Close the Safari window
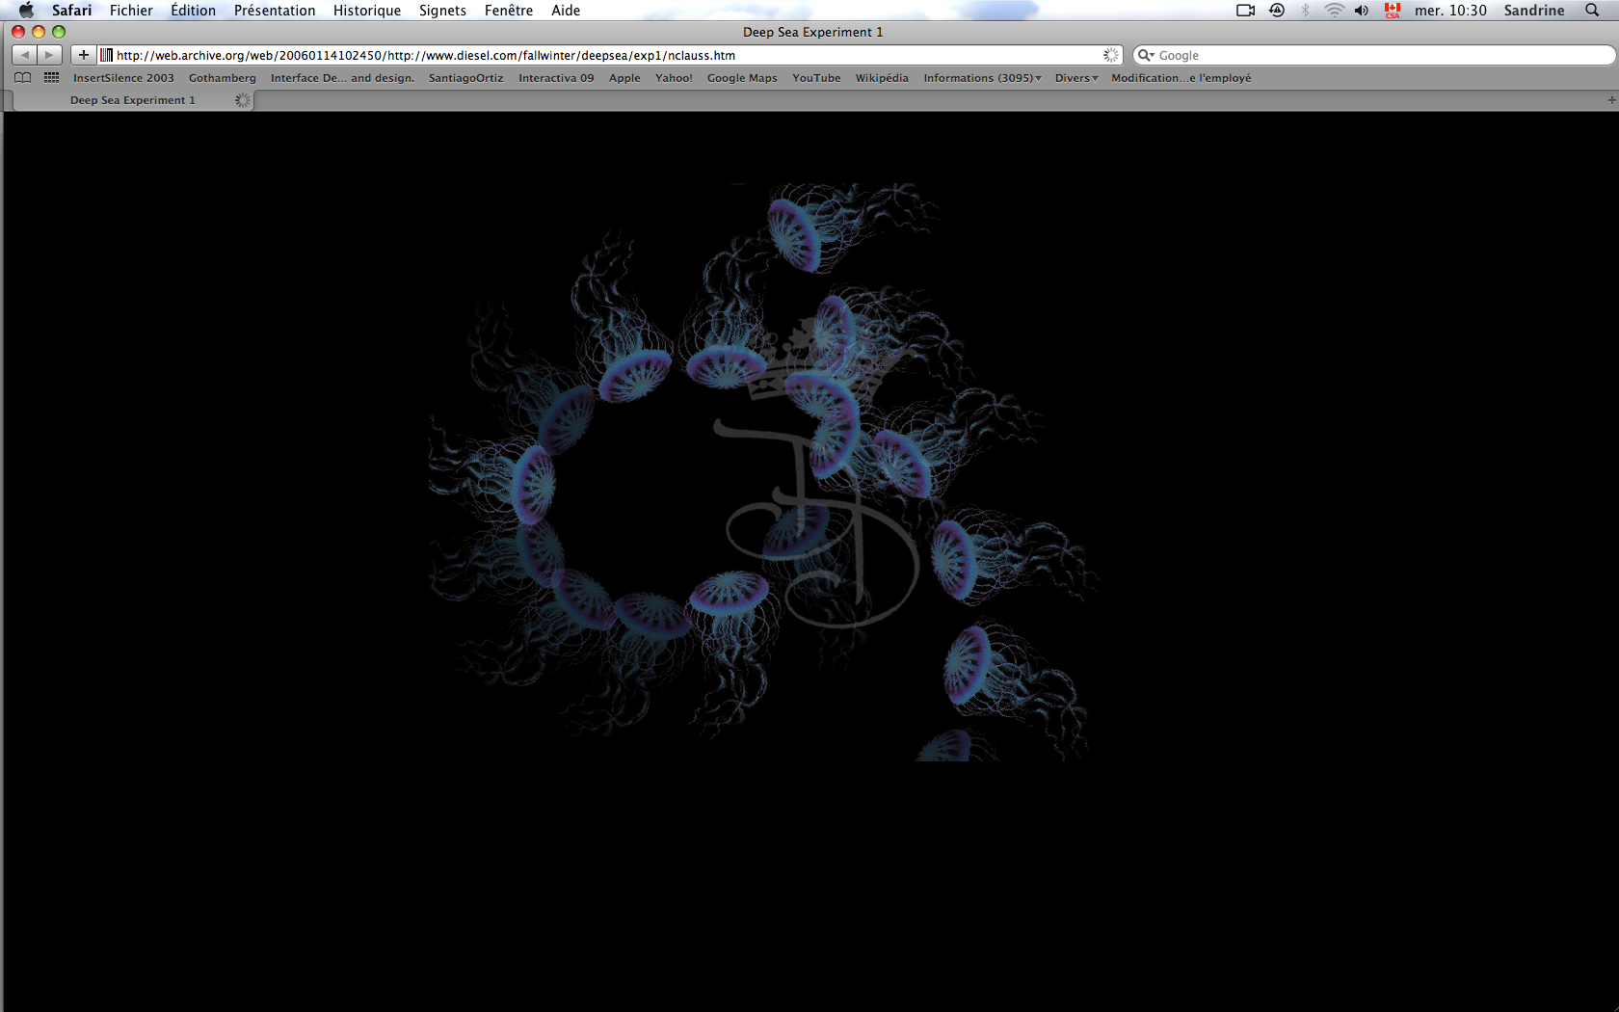 [x=18, y=32]
